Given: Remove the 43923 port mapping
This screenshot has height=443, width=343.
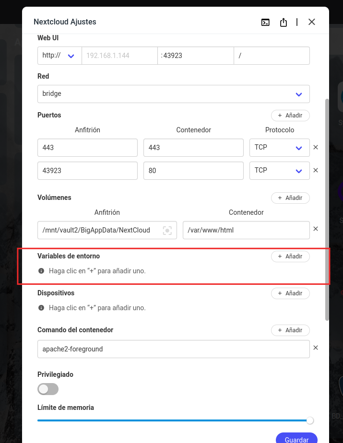Looking at the screenshot, I should point(316,170).
